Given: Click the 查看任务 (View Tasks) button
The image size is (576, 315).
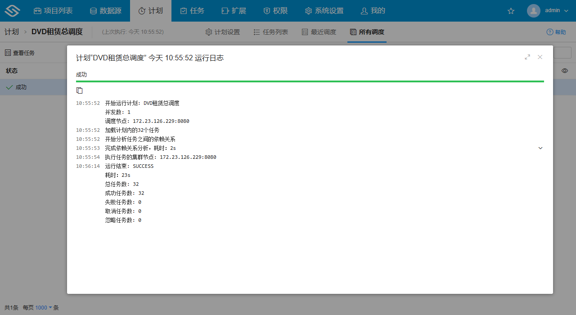Looking at the screenshot, I should (20, 53).
